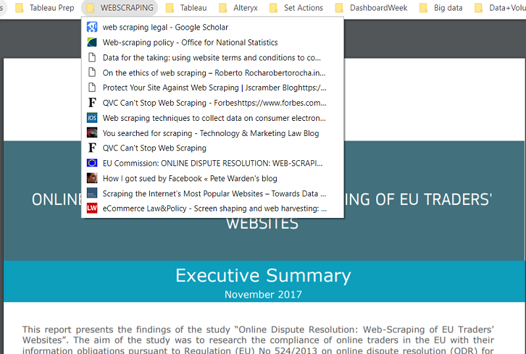Click the page icon beside 'Protect Your Site'

tap(92, 87)
